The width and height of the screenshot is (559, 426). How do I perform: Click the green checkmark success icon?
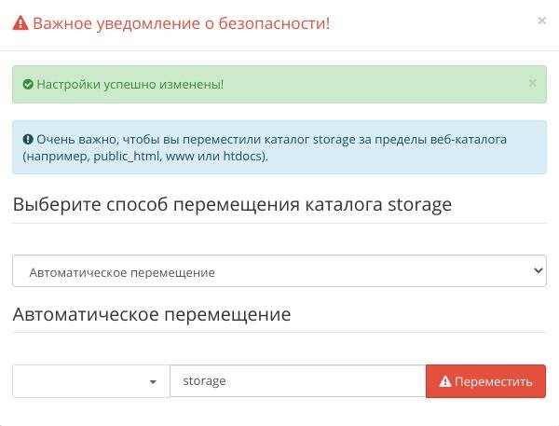coord(28,84)
